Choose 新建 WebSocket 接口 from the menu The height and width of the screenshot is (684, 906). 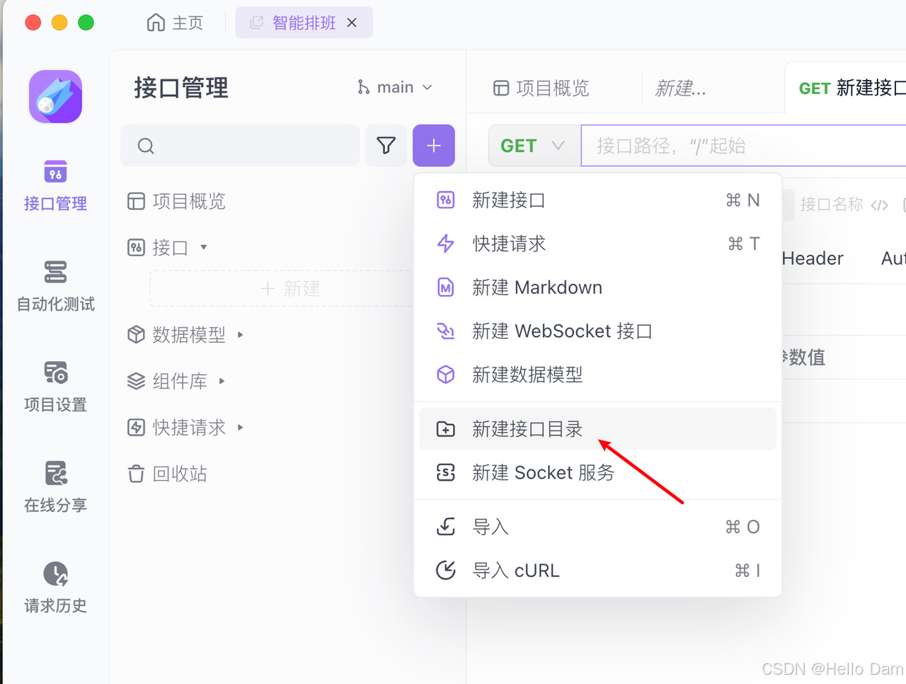click(597, 331)
